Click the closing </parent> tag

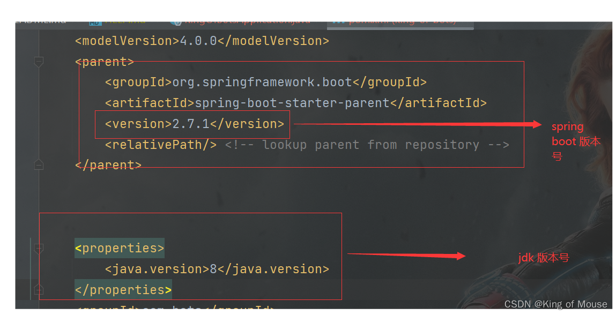pyautogui.click(x=108, y=165)
